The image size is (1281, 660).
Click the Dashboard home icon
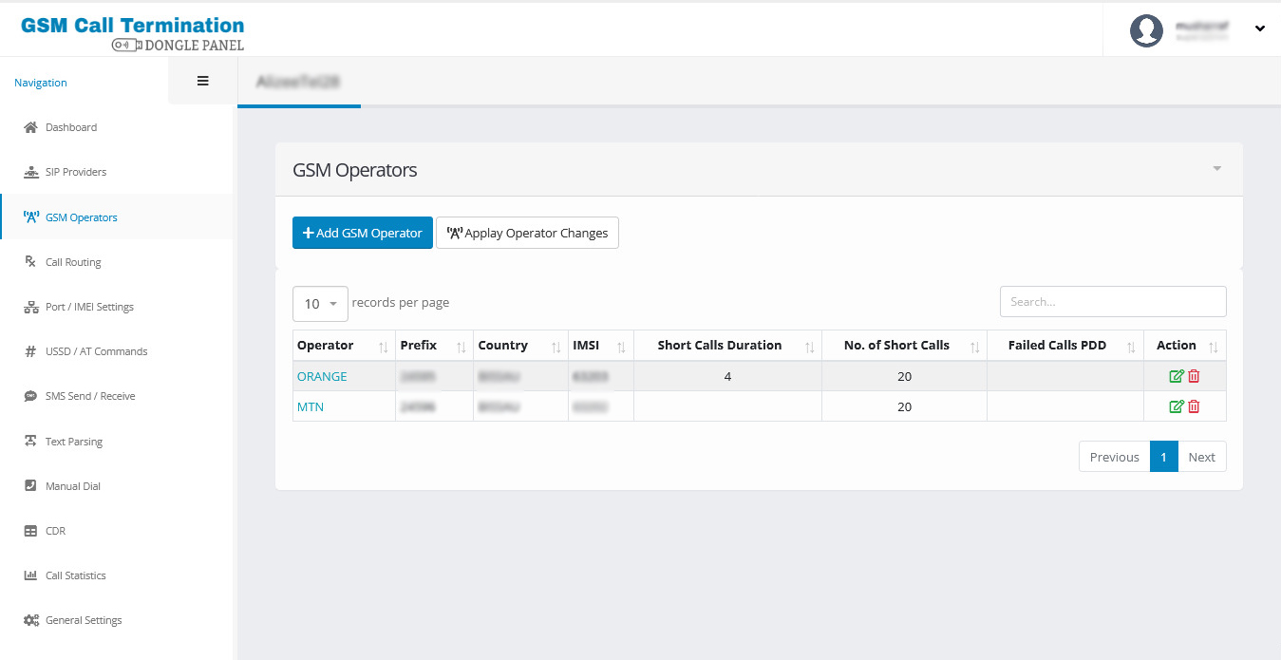[x=30, y=127]
